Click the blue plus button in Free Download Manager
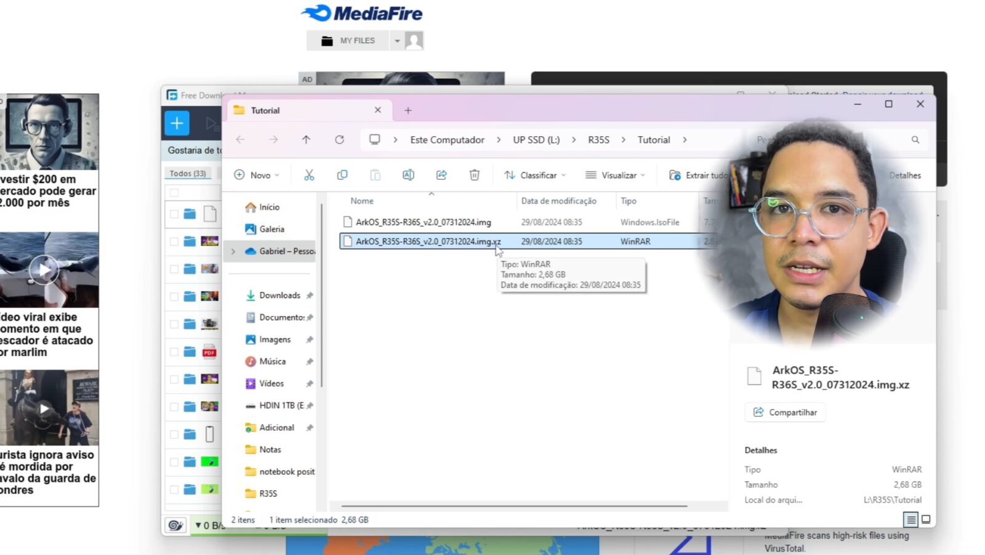 point(177,123)
